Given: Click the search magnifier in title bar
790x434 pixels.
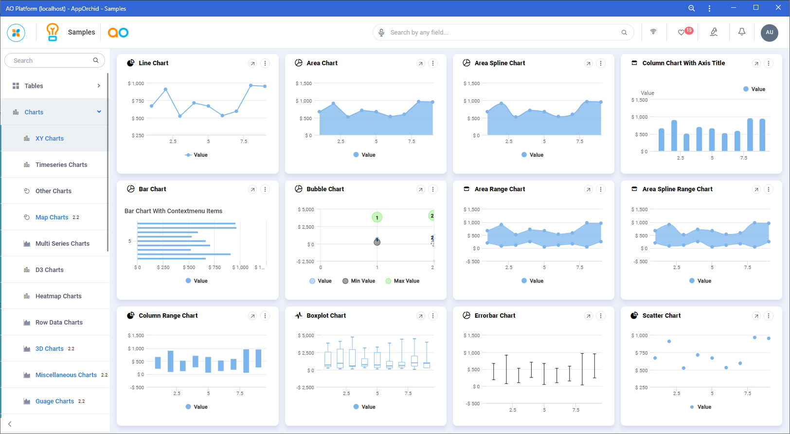Looking at the screenshot, I should pos(691,8).
